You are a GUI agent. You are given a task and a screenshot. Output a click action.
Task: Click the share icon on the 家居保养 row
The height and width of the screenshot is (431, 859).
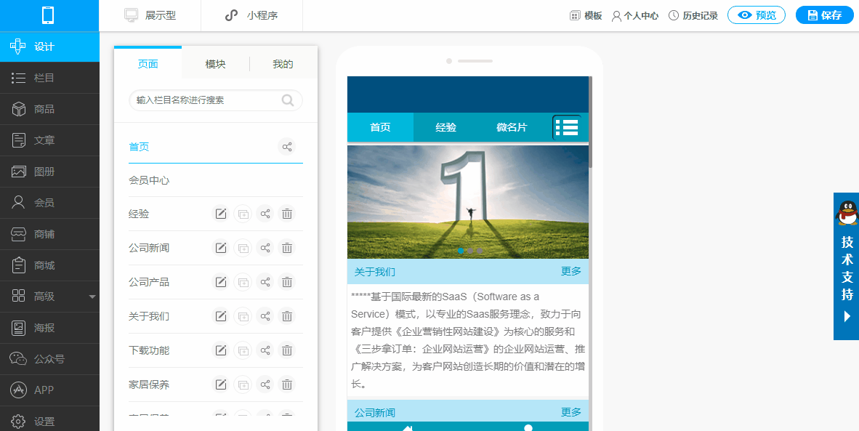click(265, 384)
